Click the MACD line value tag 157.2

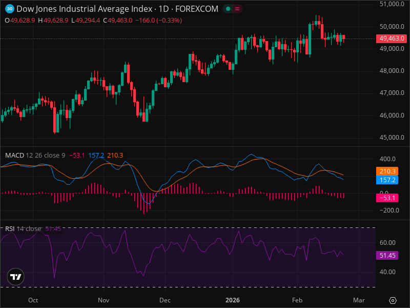(387, 180)
